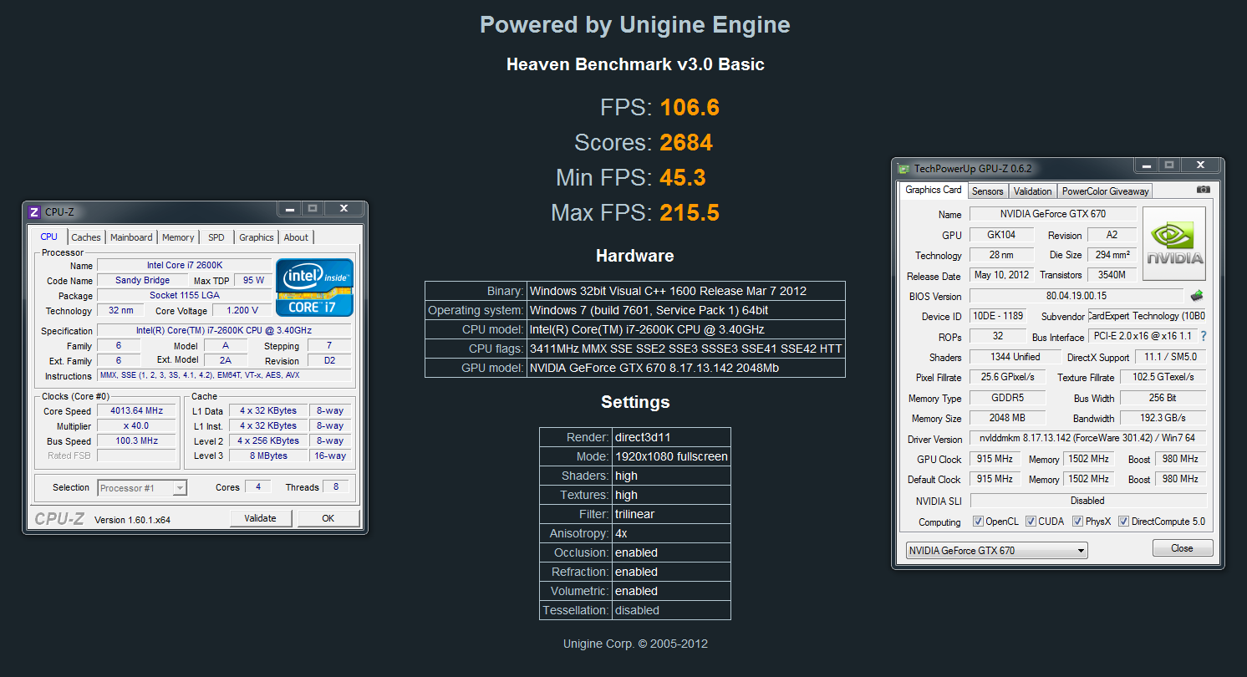Click the GPU-Z title bar icon
Screen dimensions: 1247x677
click(903, 169)
